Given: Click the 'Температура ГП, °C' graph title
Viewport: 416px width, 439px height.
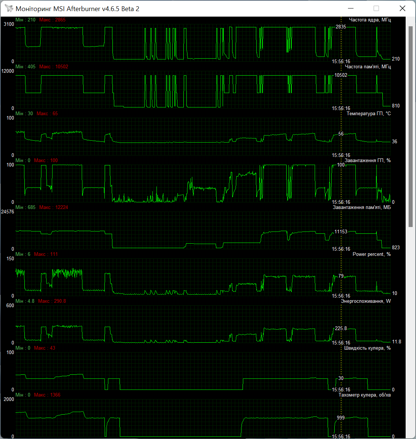Looking at the screenshot, I should [369, 114].
